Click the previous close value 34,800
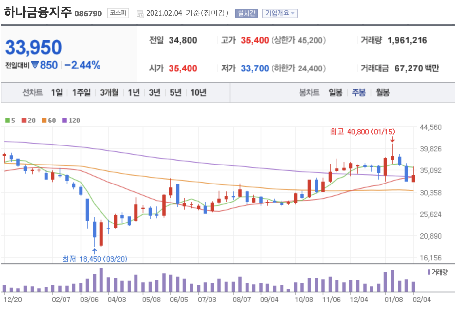The image size is (455, 310). [183, 40]
